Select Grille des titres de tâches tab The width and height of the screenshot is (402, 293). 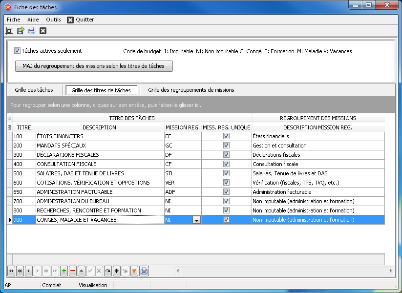tap(101, 90)
